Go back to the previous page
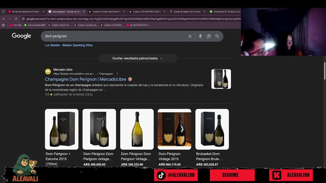326x183 pixels. point(4,19)
